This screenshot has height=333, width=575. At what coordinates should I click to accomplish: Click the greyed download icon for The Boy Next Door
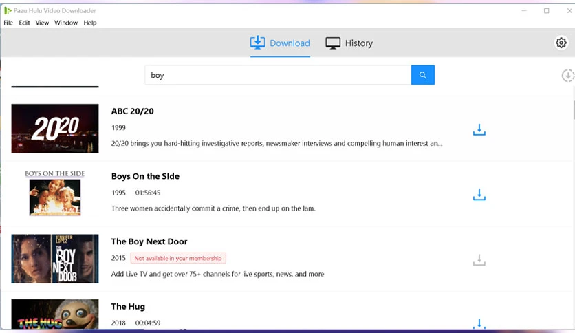click(479, 260)
